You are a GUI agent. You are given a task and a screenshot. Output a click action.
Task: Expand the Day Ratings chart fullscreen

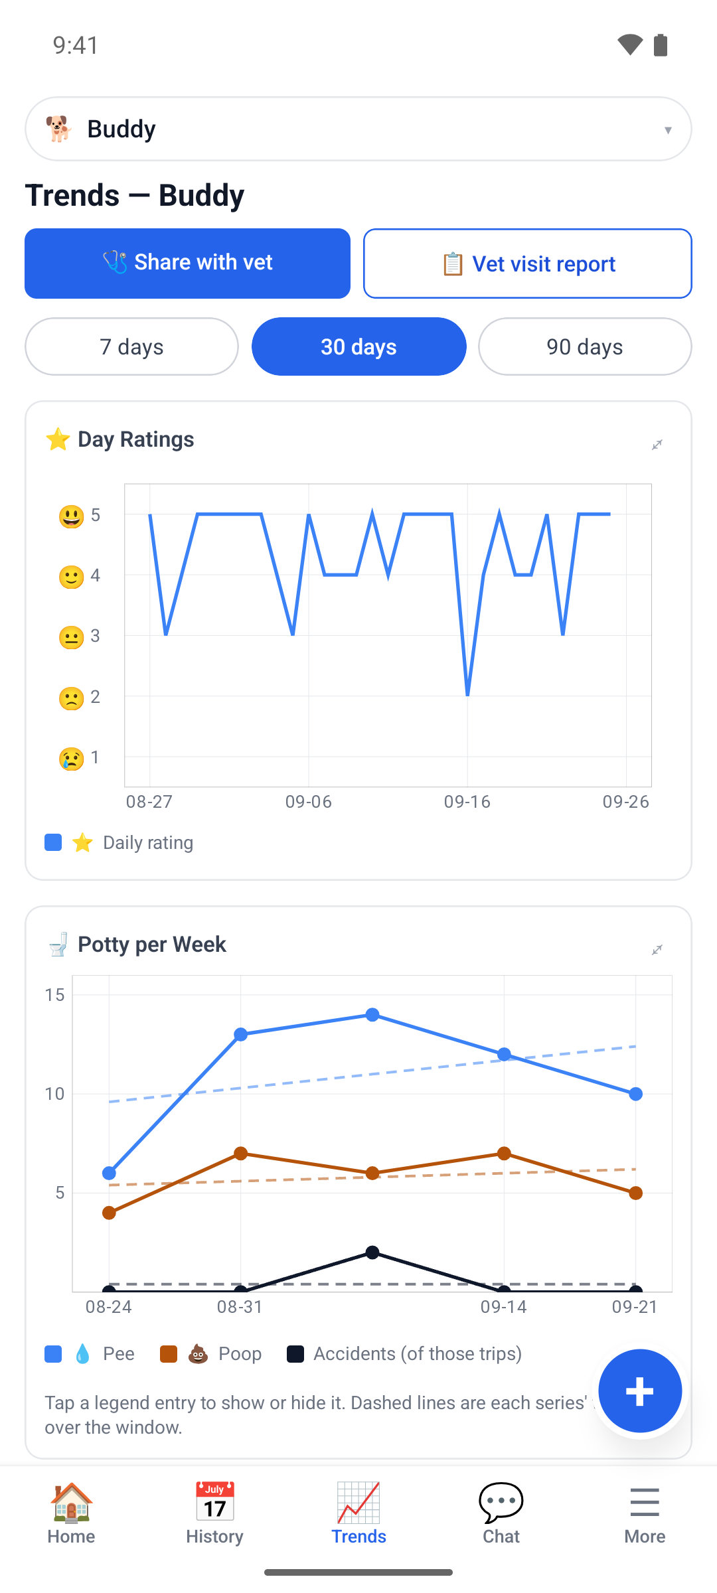pyautogui.click(x=657, y=445)
